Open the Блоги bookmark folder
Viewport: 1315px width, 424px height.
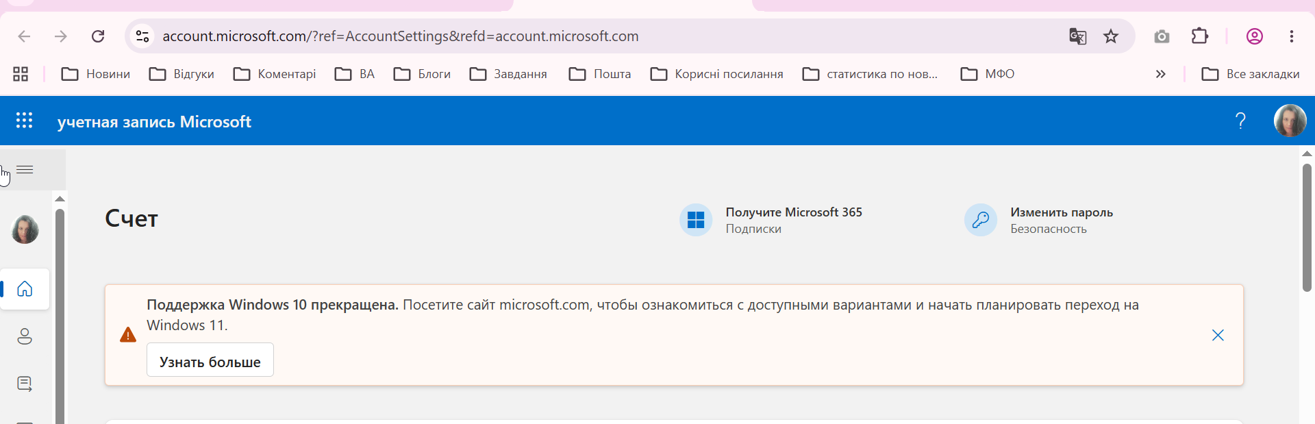[423, 74]
